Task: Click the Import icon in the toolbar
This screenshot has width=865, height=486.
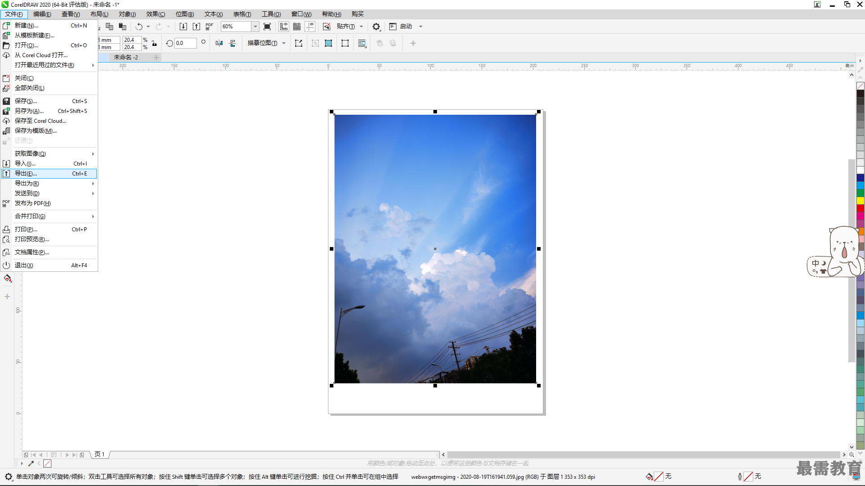Action: point(183,27)
